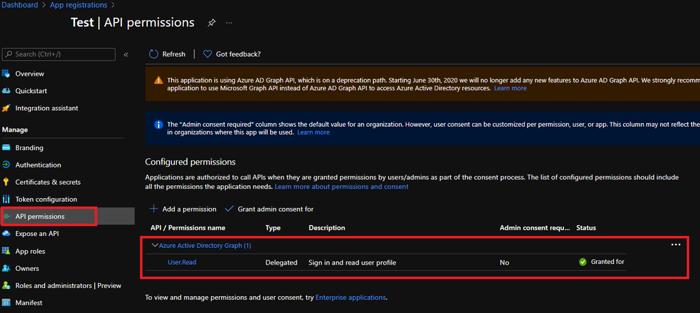Screen dimensions: 700x313
Task: Click the Branding icon in sidebar
Action: click(6, 148)
